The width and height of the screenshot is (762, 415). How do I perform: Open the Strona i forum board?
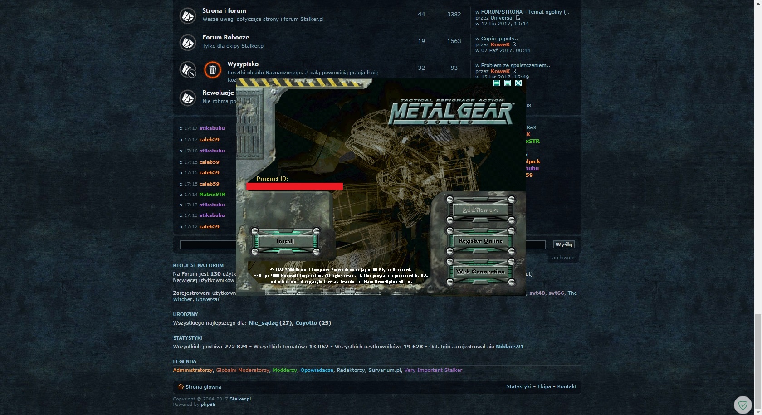pos(224,10)
